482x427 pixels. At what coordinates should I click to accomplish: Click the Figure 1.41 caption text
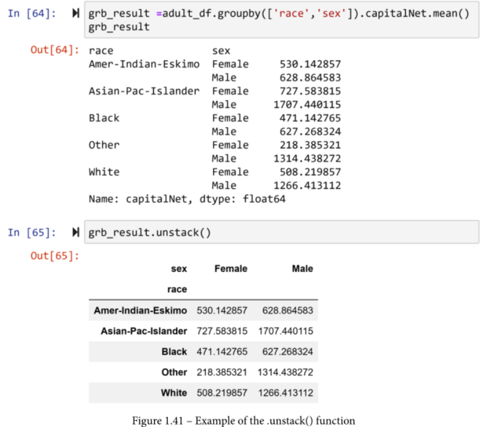[244, 420]
